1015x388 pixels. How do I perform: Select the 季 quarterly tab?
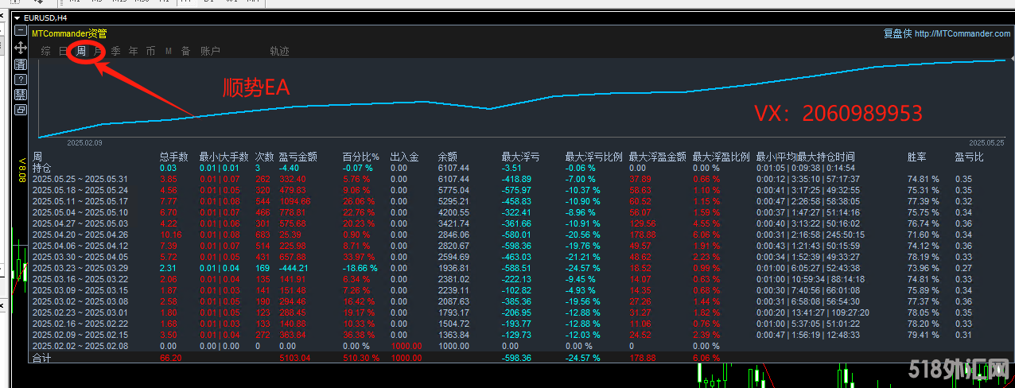[116, 52]
